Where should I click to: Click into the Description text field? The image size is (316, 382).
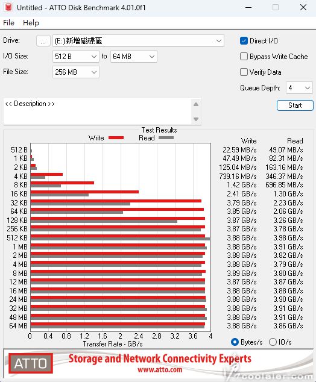(x=98, y=111)
